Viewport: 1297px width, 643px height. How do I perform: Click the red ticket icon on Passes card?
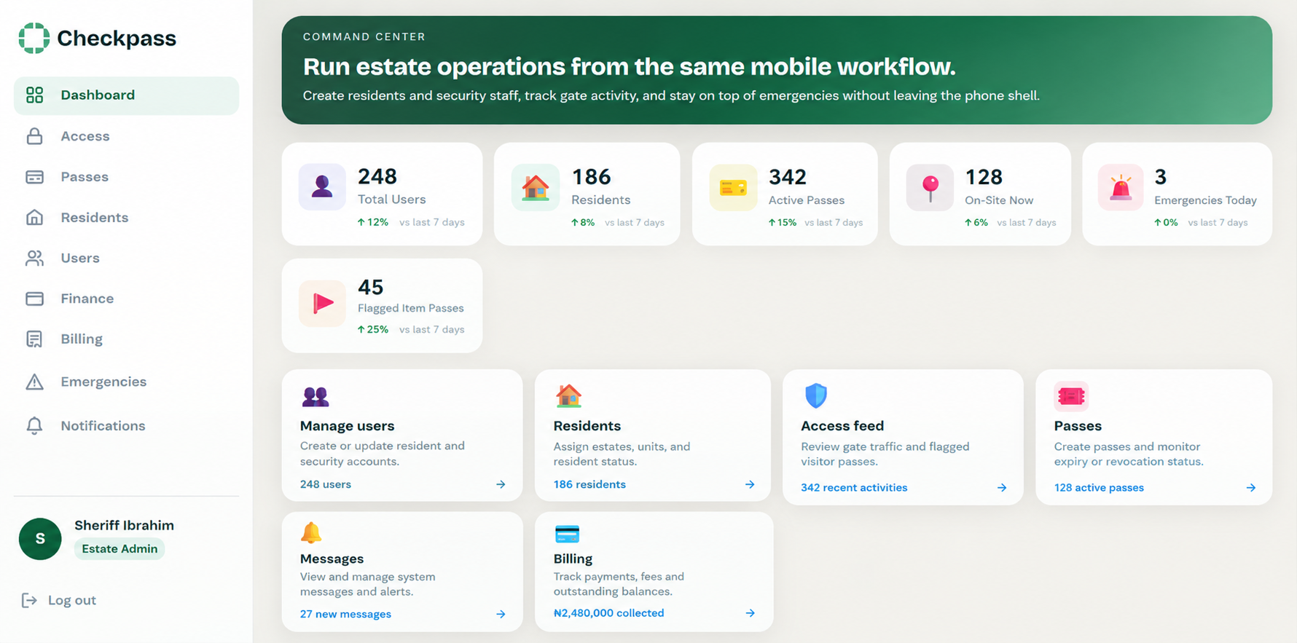(x=1071, y=396)
